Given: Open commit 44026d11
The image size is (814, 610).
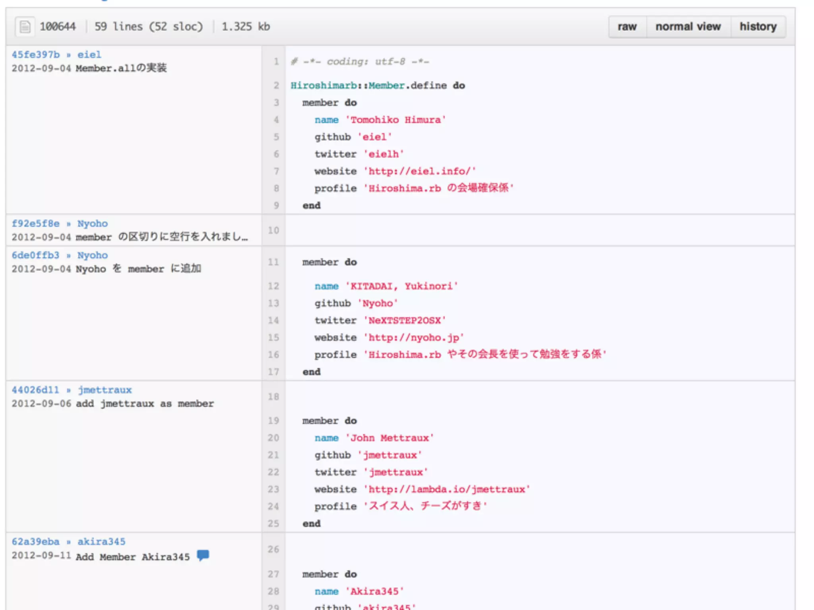Looking at the screenshot, I should [x=35, y=390].
